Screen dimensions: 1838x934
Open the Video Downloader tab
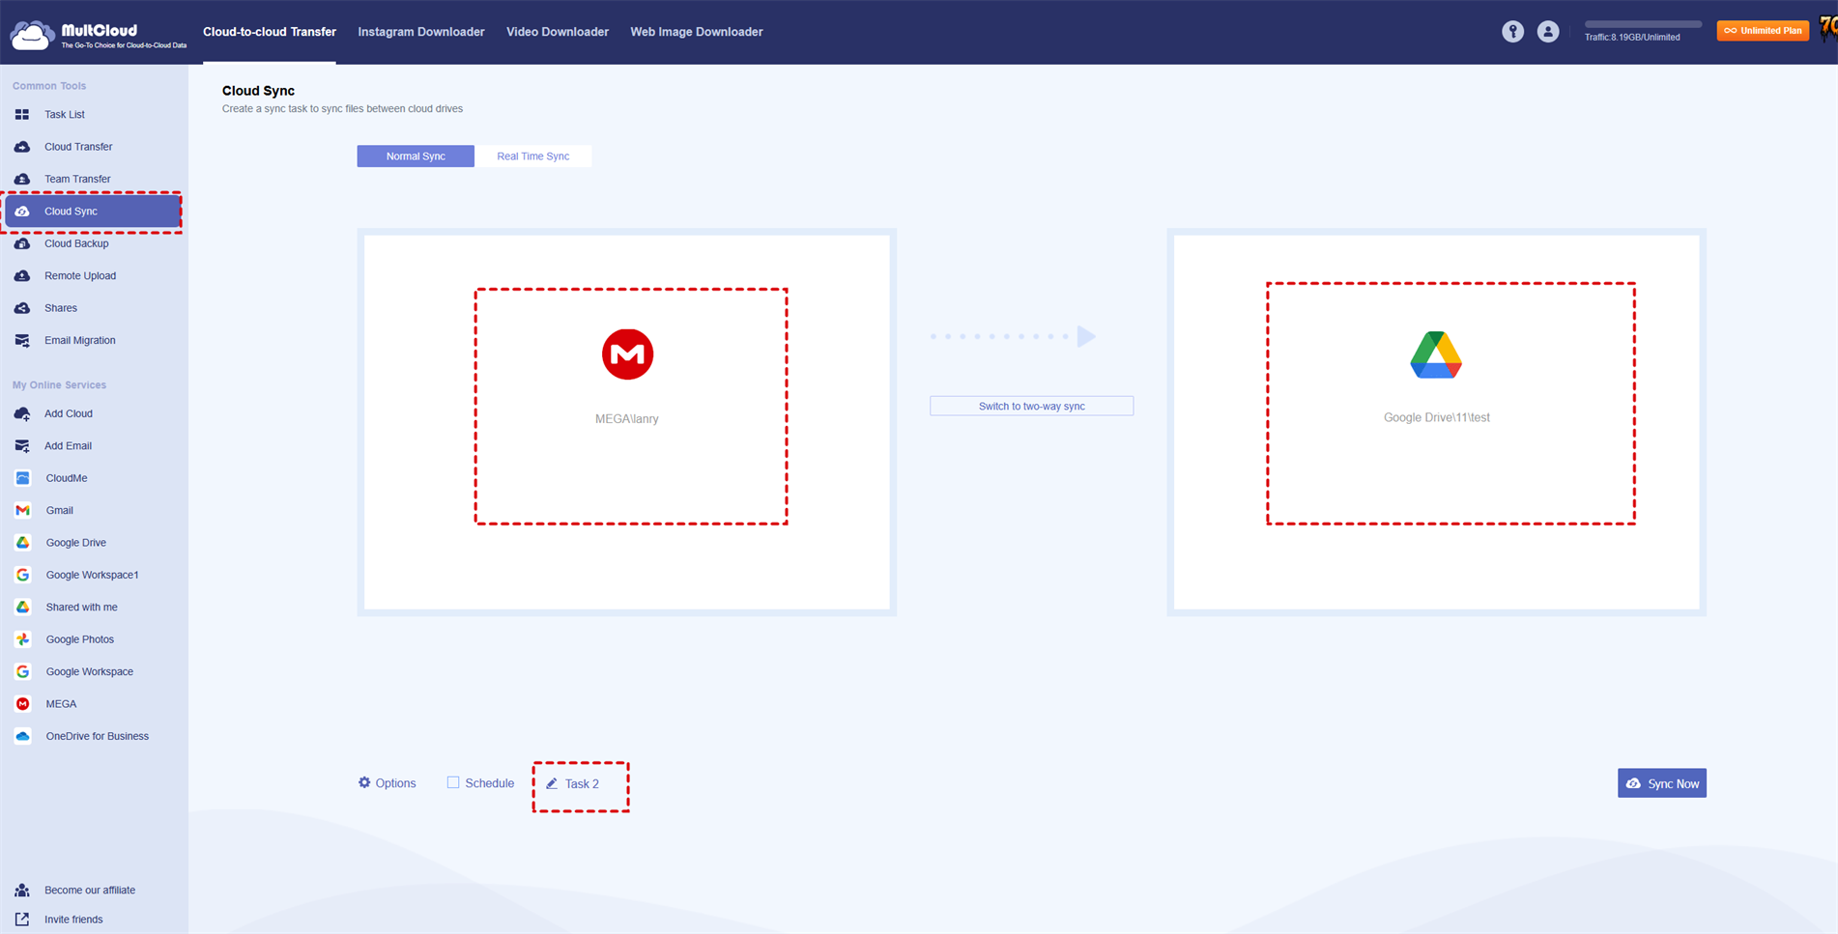pos(558,32)
